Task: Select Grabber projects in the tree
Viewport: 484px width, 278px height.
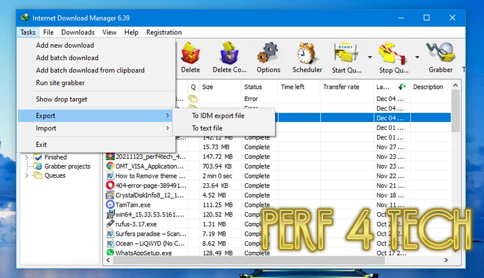Action: (x=67, y=166)
